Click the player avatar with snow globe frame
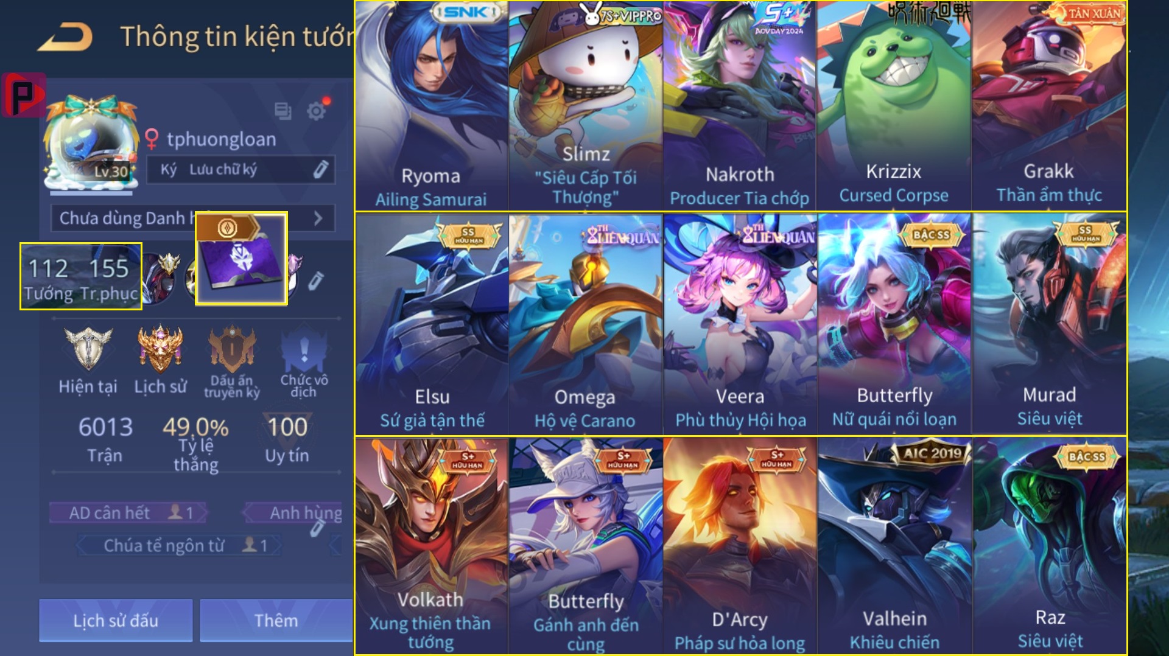1169x656 pixels. pyautogui.click(x=90, y=143)
